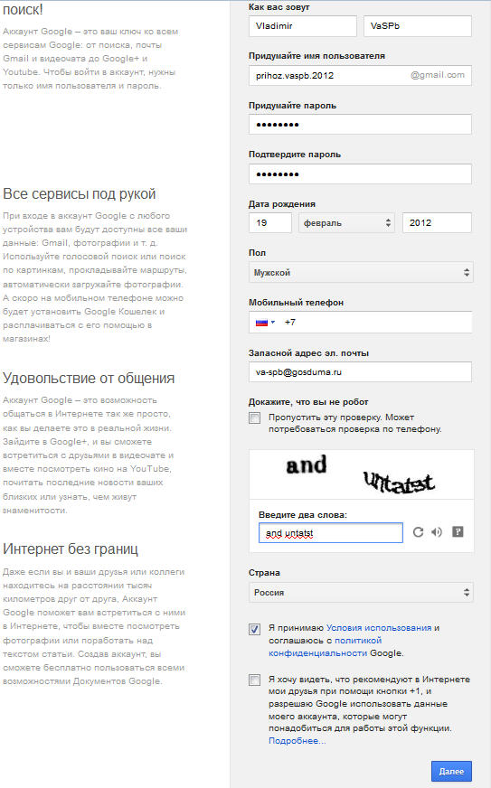The width and height of the screenshot is (491, 788).
Task: Enable the +1 recommendations checkbox
Action: [x=255, y=680]
